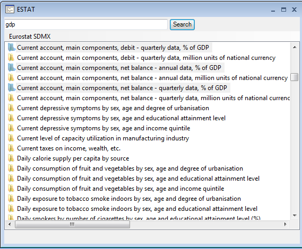Click the horizontal scrollbar left arrow

[10, 224]
